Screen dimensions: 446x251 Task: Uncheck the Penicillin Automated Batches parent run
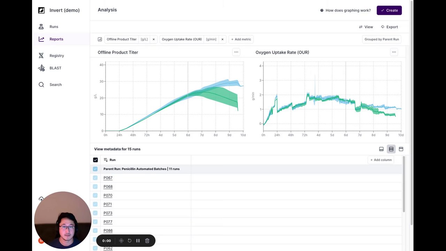[x=95, y=169]
